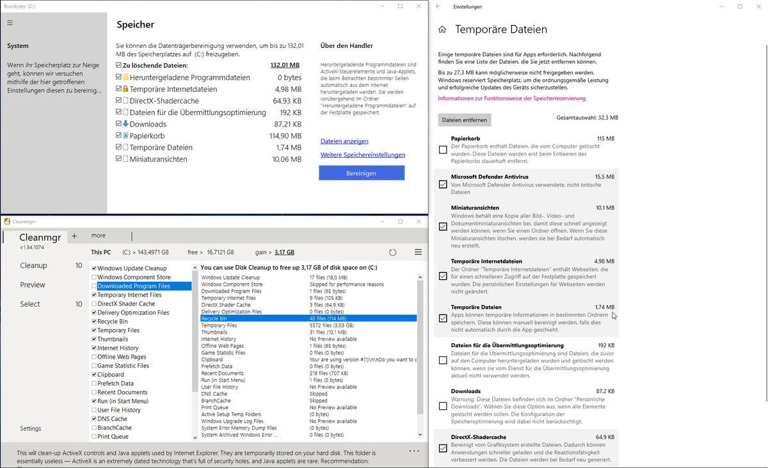Click the Prefetch Data label in Cleanmgr+ checklist
Image resolution: width=768 pixels, height=468 pixels.
pos(115,384)
